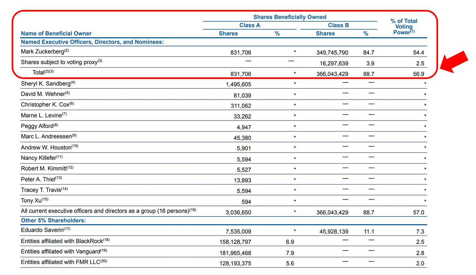Click Saverin's 7,535,009 Class A shares
Screen dimensions: 476x275
(238, 232)
